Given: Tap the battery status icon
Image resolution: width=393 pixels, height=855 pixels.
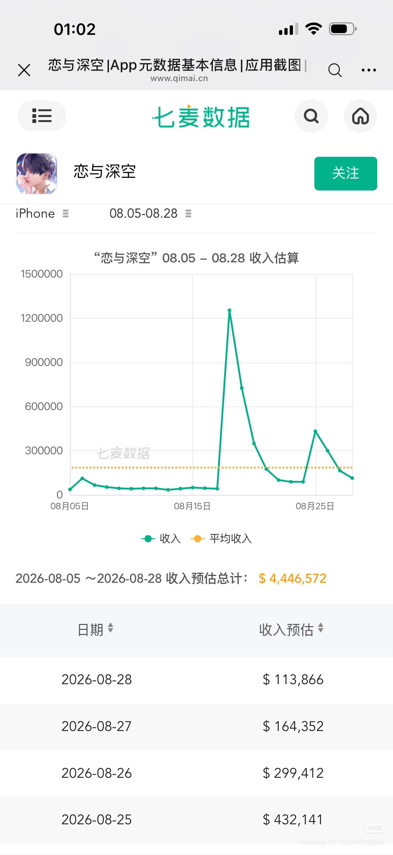Looking at the screenshot, I should coord(343,29).
